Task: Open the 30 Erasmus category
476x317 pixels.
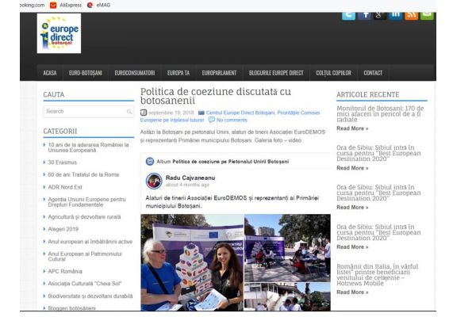Action: click(x=62, y=162)
